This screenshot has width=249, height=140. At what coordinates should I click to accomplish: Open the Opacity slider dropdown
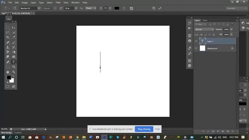point(231,30)
